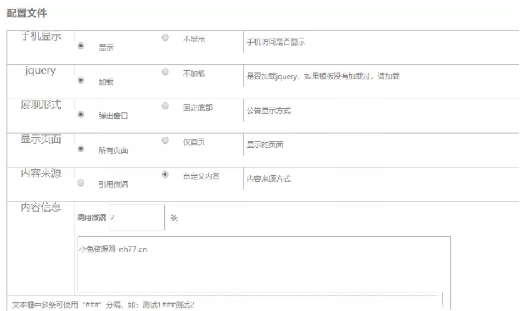Click the 显示页面 row title
The width and height of the screenshot is (527, 311).
coord(41,139)
